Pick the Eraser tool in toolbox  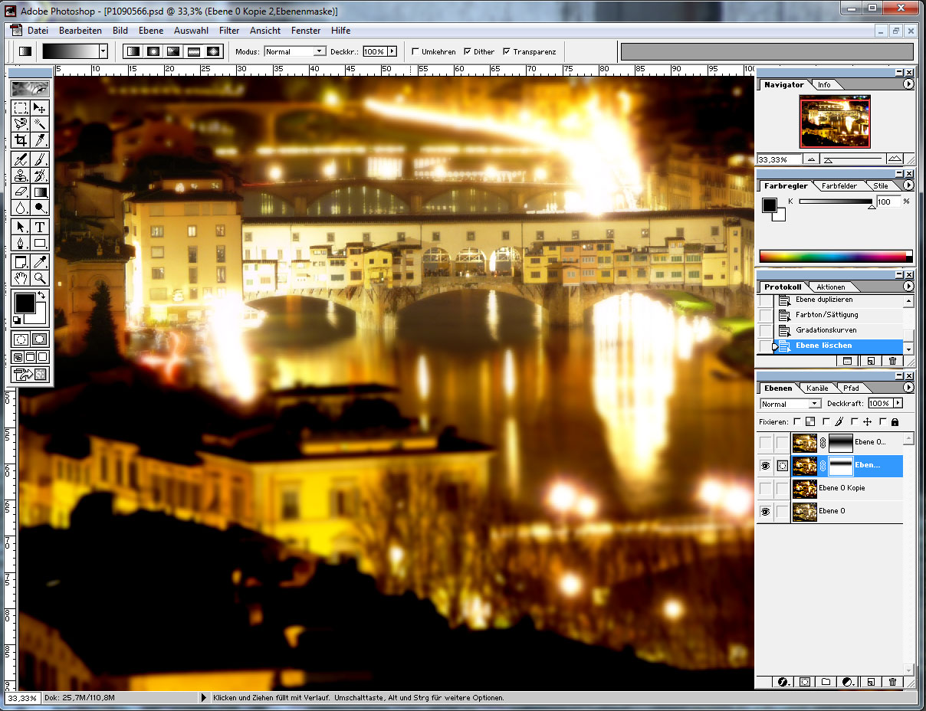click(21, 192)
